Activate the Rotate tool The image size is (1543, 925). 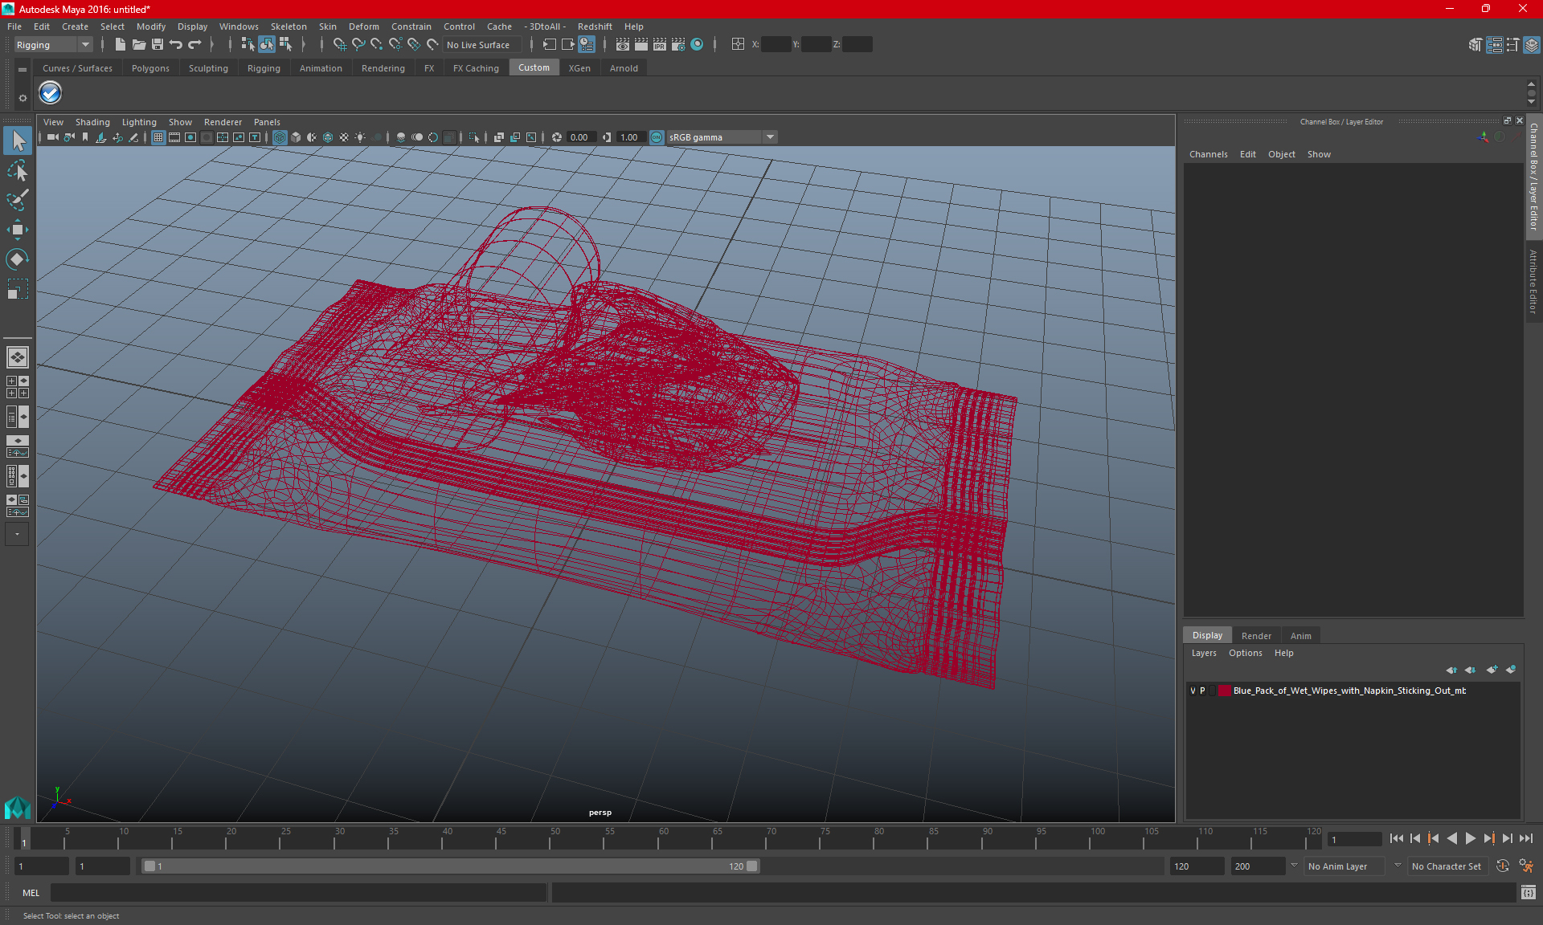(x=18, y=259)
